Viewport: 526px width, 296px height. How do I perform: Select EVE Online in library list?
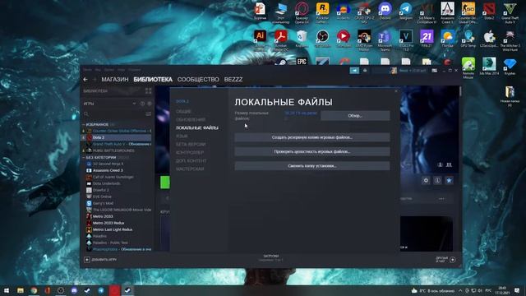(x=117, y=197)
